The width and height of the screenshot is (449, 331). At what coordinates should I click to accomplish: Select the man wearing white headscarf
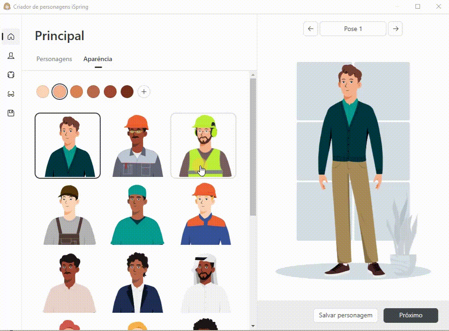tap(205, 283)
